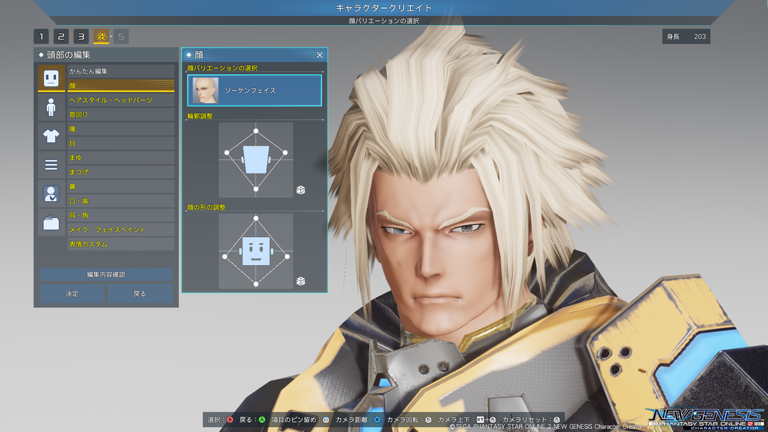Select the 顔 menu item

pos(121,86)
